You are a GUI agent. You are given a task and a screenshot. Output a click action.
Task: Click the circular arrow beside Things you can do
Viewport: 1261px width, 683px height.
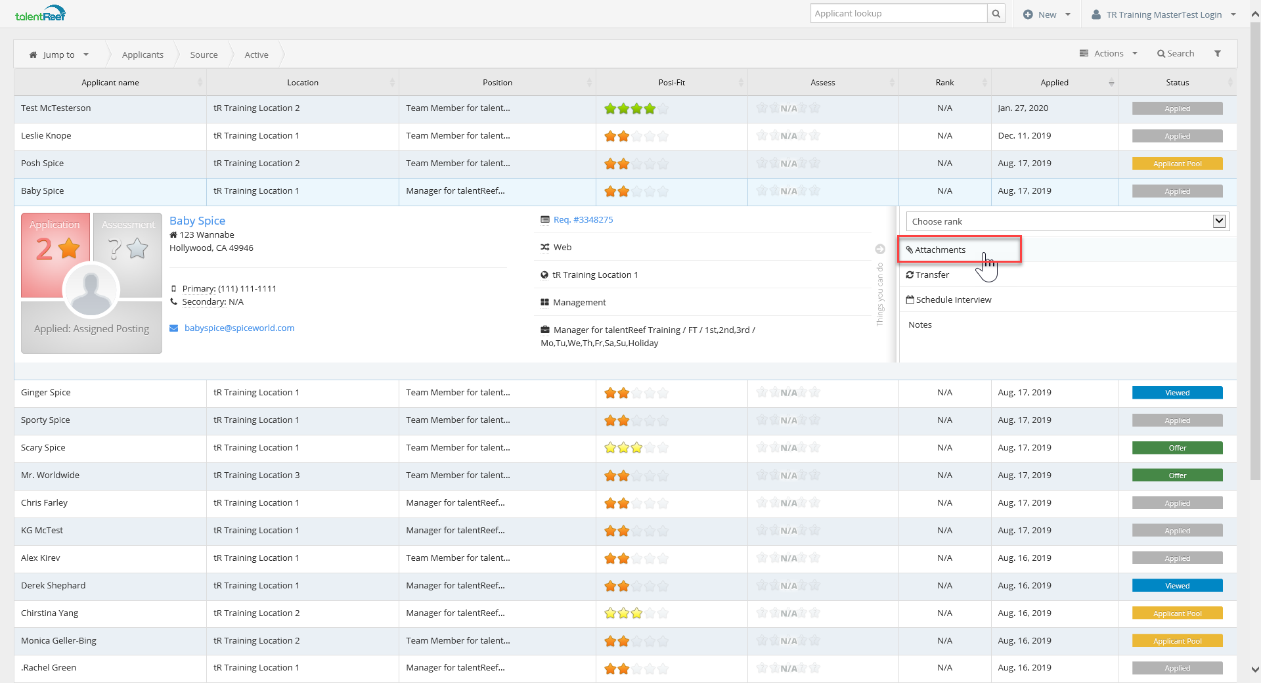click(x=880, y=249)
